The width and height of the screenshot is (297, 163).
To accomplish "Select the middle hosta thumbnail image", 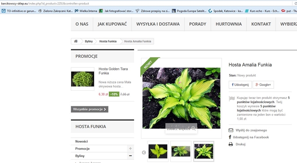I will [181, 151].
